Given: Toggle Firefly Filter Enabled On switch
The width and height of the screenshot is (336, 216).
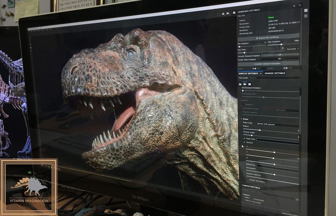Looking at the screenshot, I should (280, 59).
